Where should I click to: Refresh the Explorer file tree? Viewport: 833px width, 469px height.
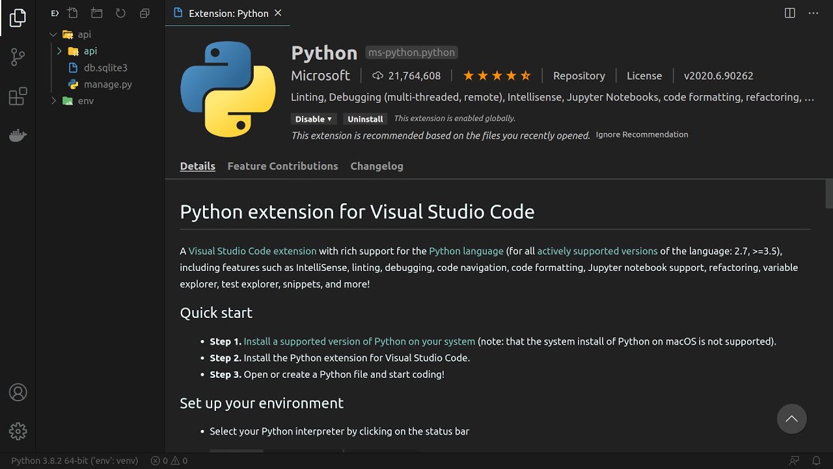point(120,13)
